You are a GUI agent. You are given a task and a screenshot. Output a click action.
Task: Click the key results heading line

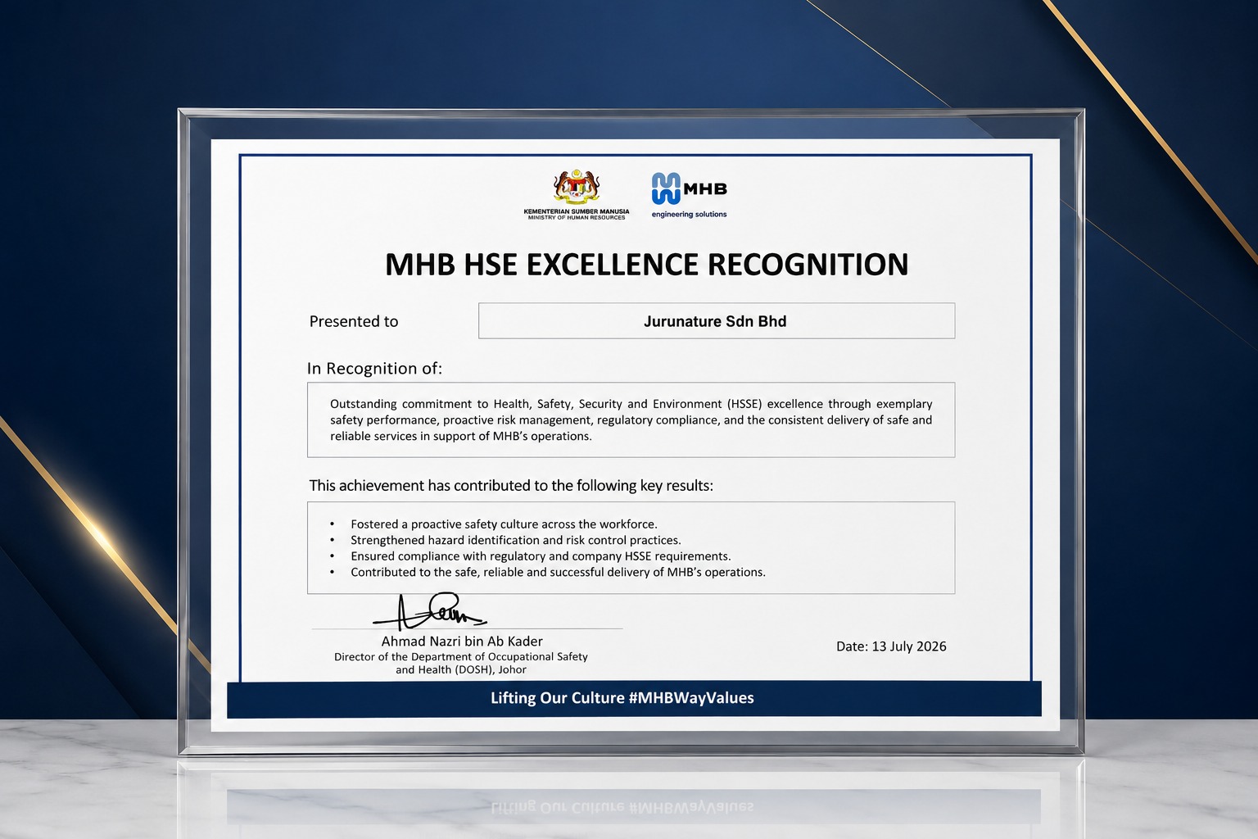511,485
